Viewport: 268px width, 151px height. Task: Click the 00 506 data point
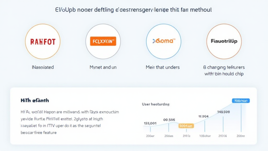point(169,120)
